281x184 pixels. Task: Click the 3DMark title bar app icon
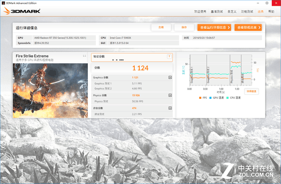click(x=3, y=3)
